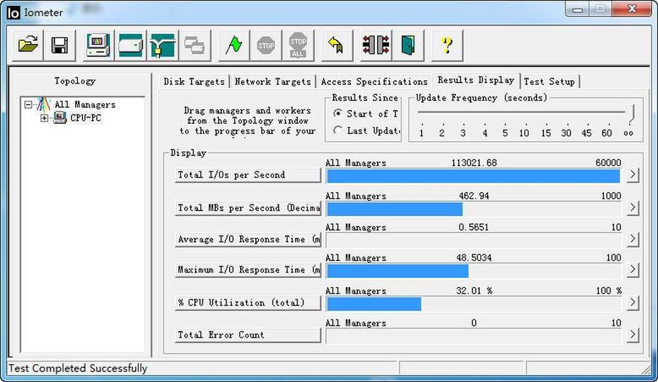658x382 pixels.
Task: Click the 0.5651 average response time value
Action: (x=473, y=227)
